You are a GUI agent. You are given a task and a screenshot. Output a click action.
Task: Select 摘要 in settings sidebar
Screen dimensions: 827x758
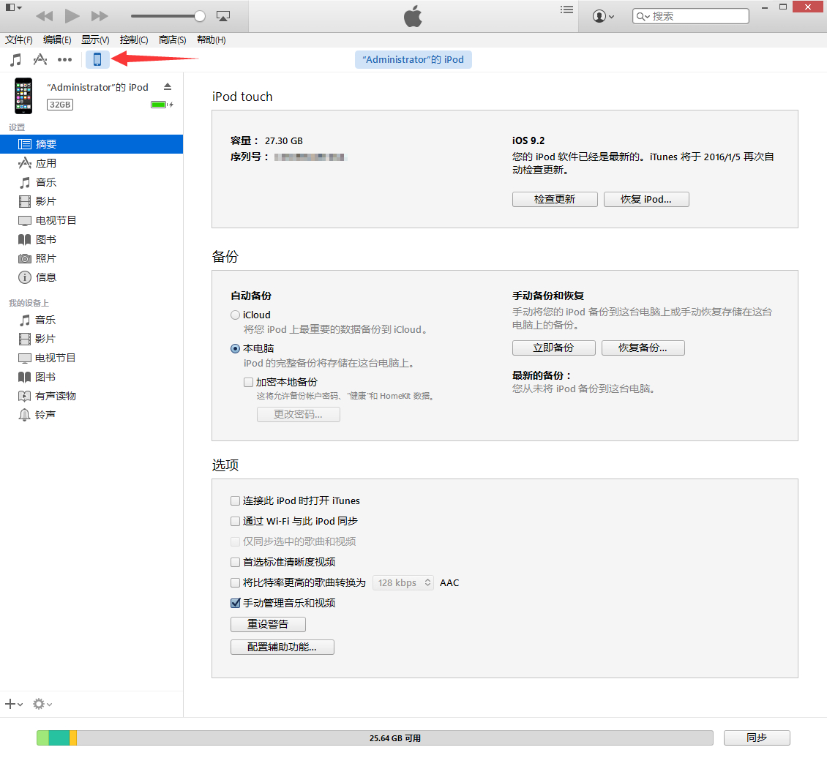click(x=91, y=144)
